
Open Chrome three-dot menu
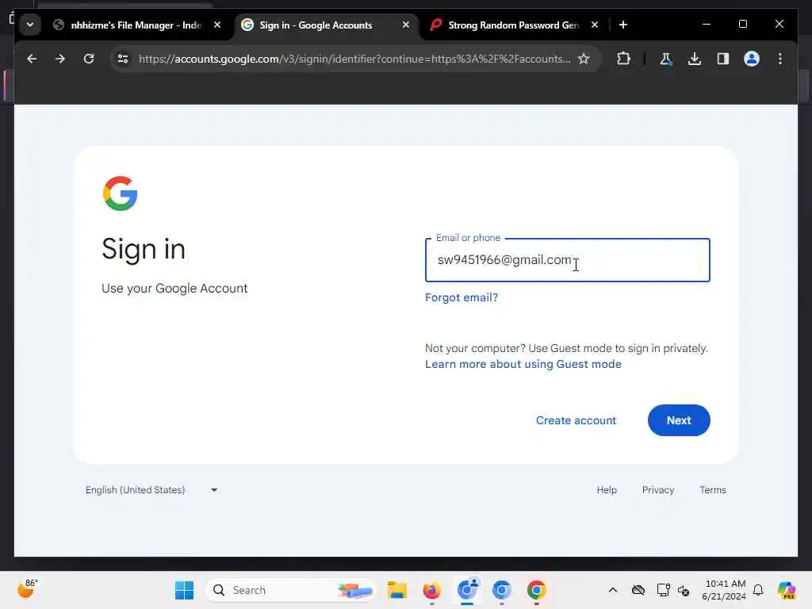tap(780, 59)
